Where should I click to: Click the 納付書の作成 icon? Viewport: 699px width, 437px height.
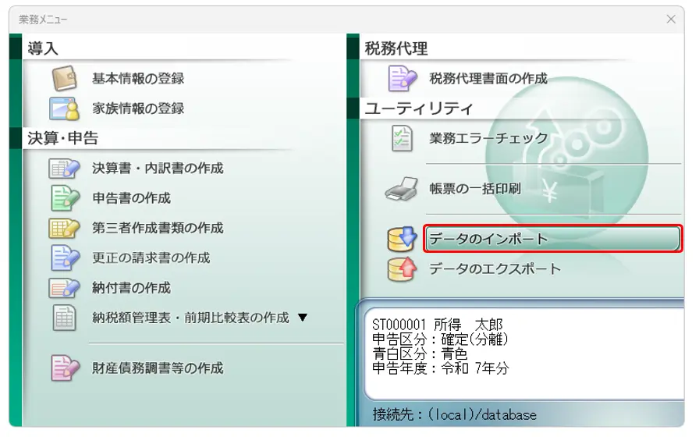tap(65, 287)
